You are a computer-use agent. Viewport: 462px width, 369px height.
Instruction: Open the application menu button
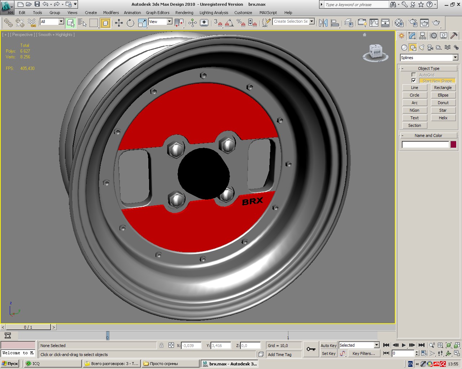click(x=7, y=7)
